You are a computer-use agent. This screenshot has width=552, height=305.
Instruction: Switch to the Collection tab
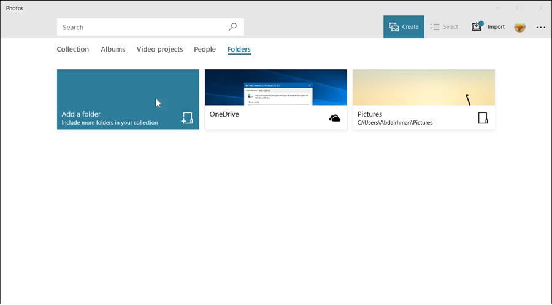[x=73, y=49]
